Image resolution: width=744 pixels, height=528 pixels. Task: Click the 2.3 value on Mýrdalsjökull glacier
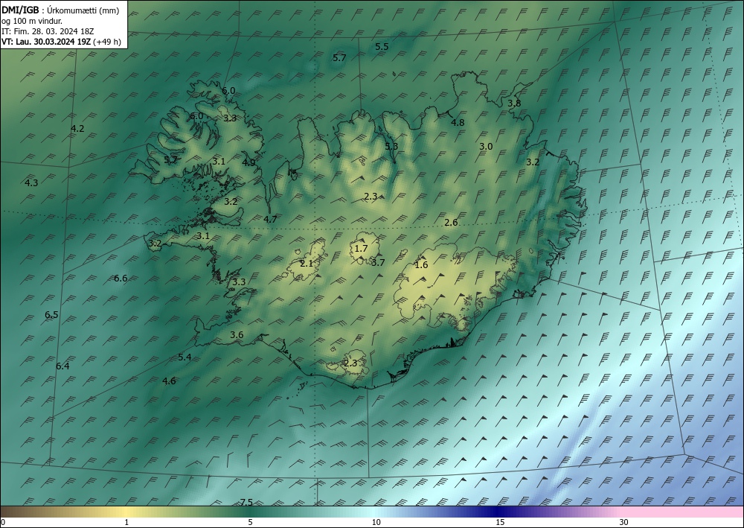(x=350, y=363)
